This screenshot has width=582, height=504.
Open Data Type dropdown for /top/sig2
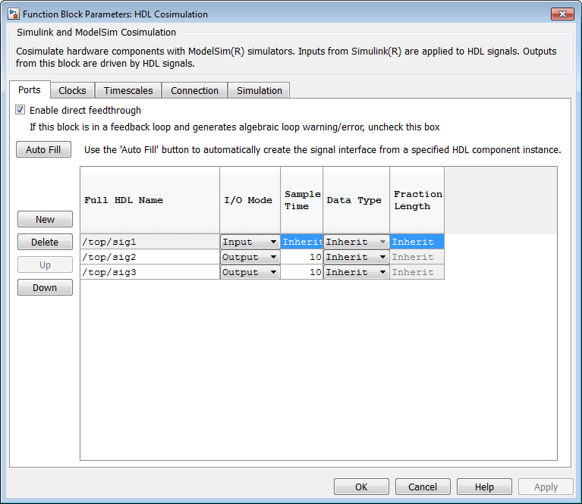tap(357, 257)
